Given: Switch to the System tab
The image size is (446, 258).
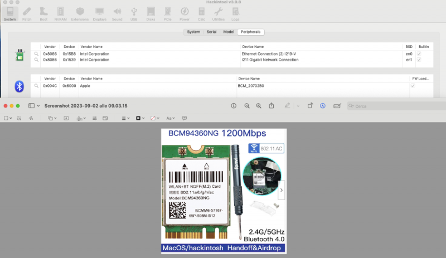Looking at the screenshot, I should 193,32.
